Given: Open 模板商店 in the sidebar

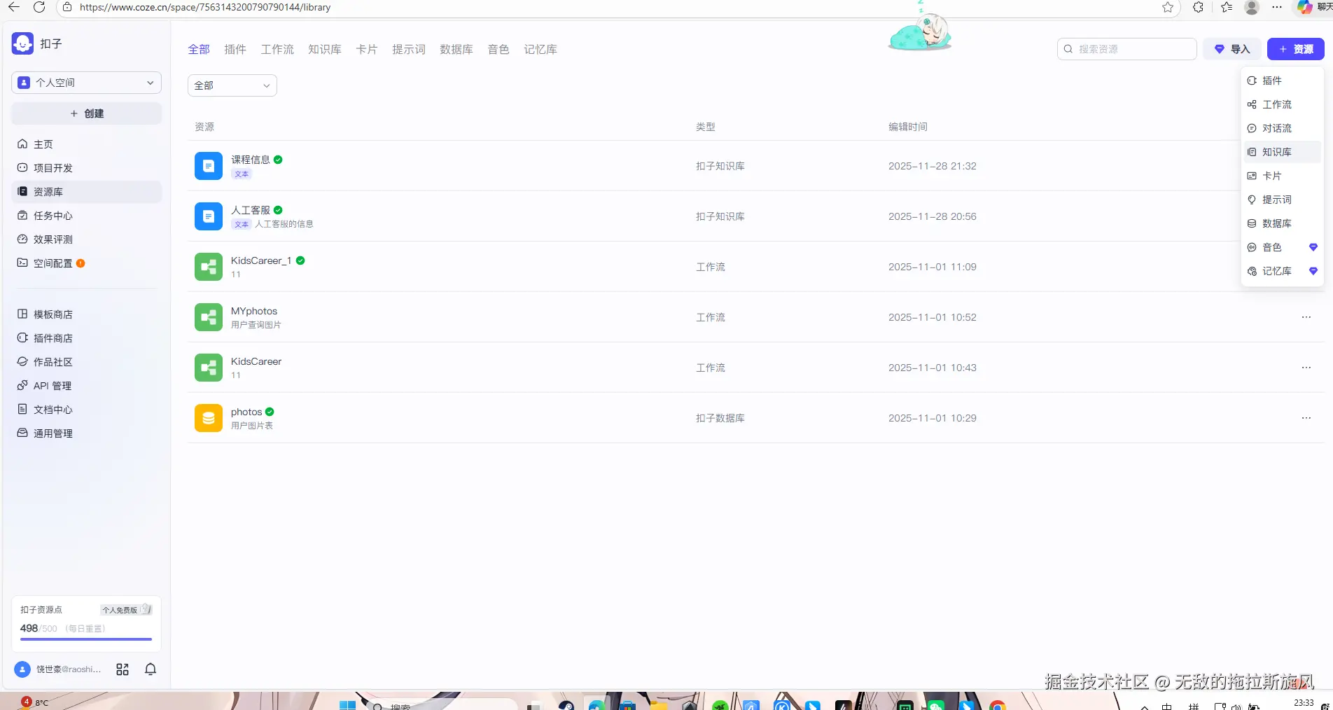Looking at the screenshot, I should point(86,314).
